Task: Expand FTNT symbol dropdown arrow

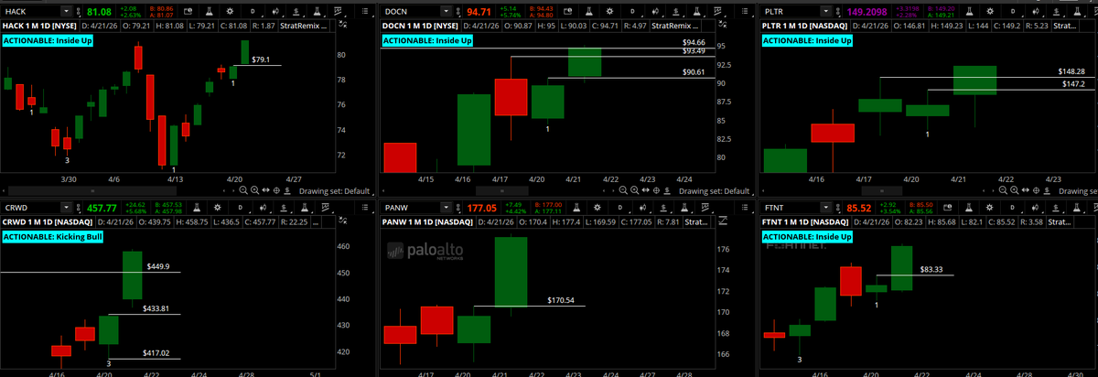Action: click(x=825, y=208)
